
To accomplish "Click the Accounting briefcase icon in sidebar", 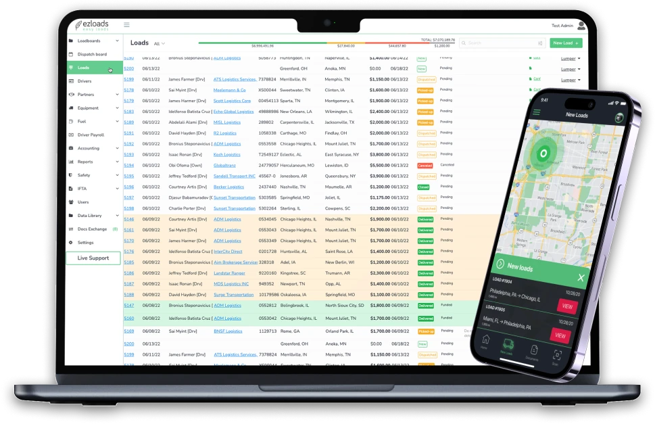I will pyautogui.click(x=70, y=148).
